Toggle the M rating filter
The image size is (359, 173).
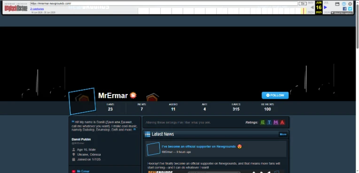coord(276,123)
